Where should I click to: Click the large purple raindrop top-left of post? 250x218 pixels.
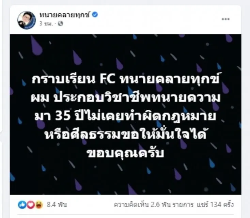36,45
